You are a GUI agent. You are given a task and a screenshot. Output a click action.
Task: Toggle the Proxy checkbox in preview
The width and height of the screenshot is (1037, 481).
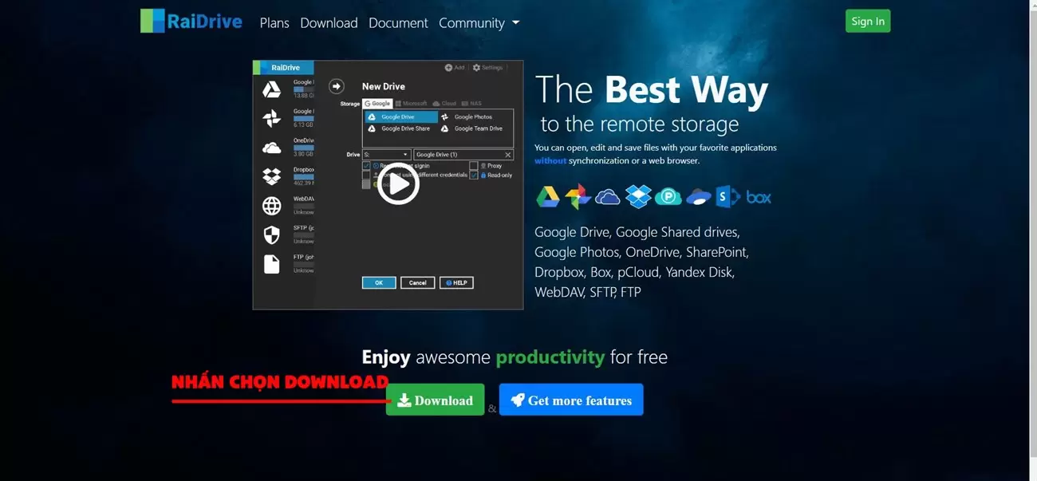tap(474, 166)
